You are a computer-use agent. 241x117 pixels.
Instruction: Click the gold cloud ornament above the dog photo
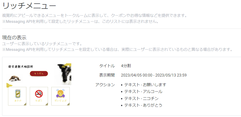point(66,66)
